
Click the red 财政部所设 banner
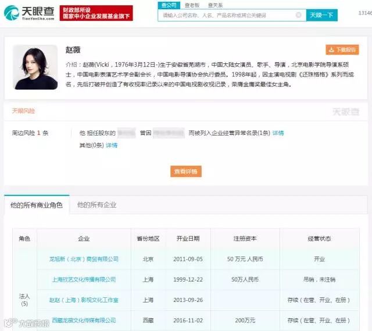(96, 13)
